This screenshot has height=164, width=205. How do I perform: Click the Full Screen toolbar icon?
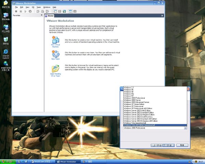(60, 11)
